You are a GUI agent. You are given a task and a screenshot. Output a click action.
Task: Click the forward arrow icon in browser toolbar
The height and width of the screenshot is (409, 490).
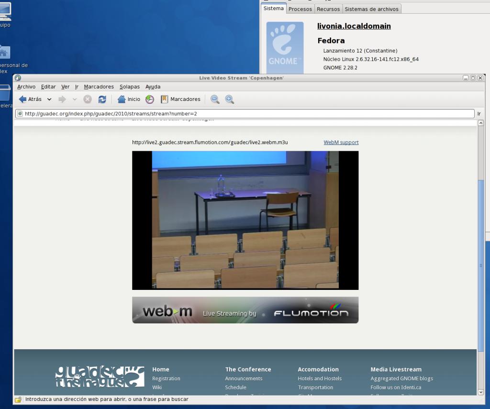click(x=62, y=99)
